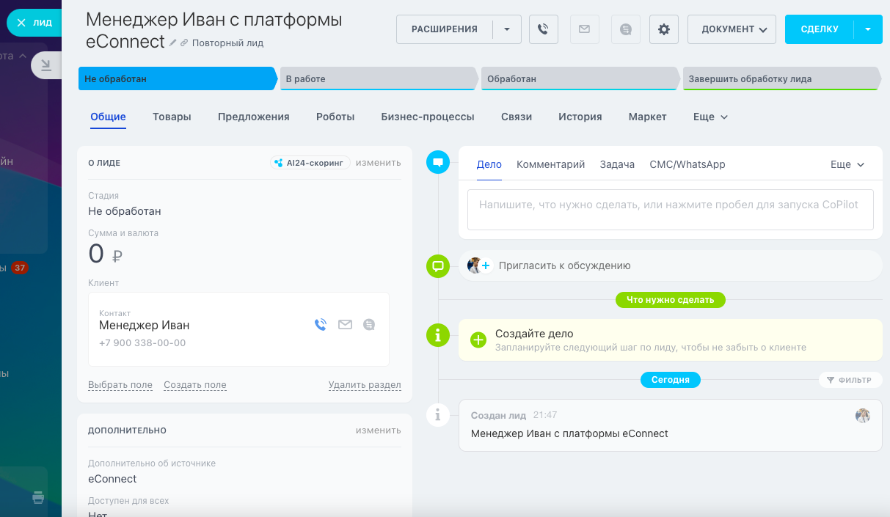Open AI24-скоринг badge

[x=310, y=163]
